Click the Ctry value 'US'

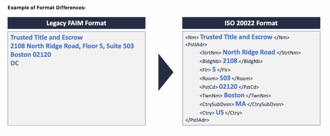point(220,113)
